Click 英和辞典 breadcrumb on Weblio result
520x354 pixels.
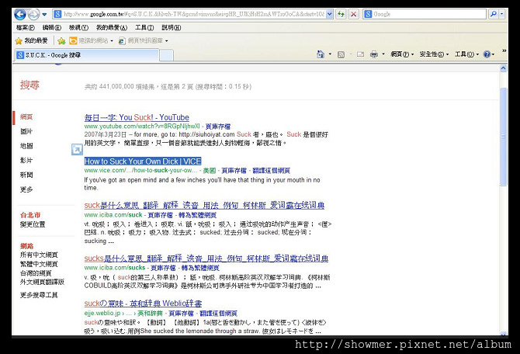point(151,313)
